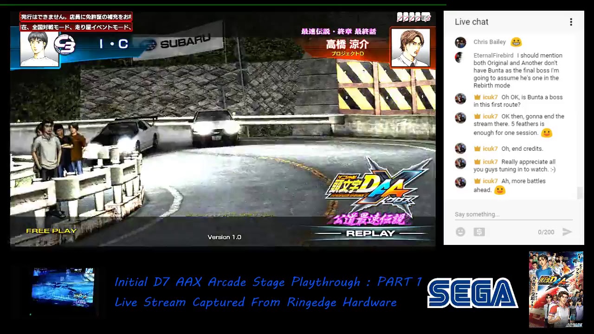Click the EternalFirebird username
This screenshot has height=334, width=594.
point(493,56)
